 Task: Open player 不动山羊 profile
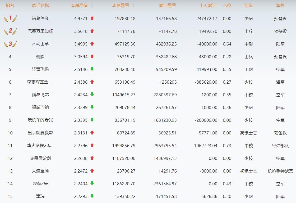[40, 44]
